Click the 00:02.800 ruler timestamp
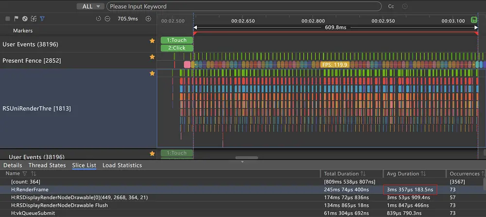This screenshot has width=486, height=217. point(313,21)
